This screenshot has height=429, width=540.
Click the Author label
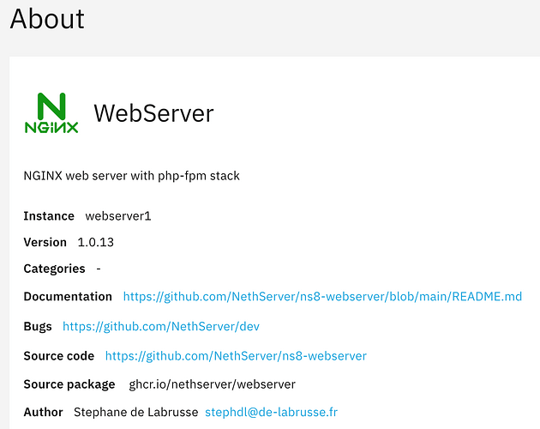tap(43, 412)
